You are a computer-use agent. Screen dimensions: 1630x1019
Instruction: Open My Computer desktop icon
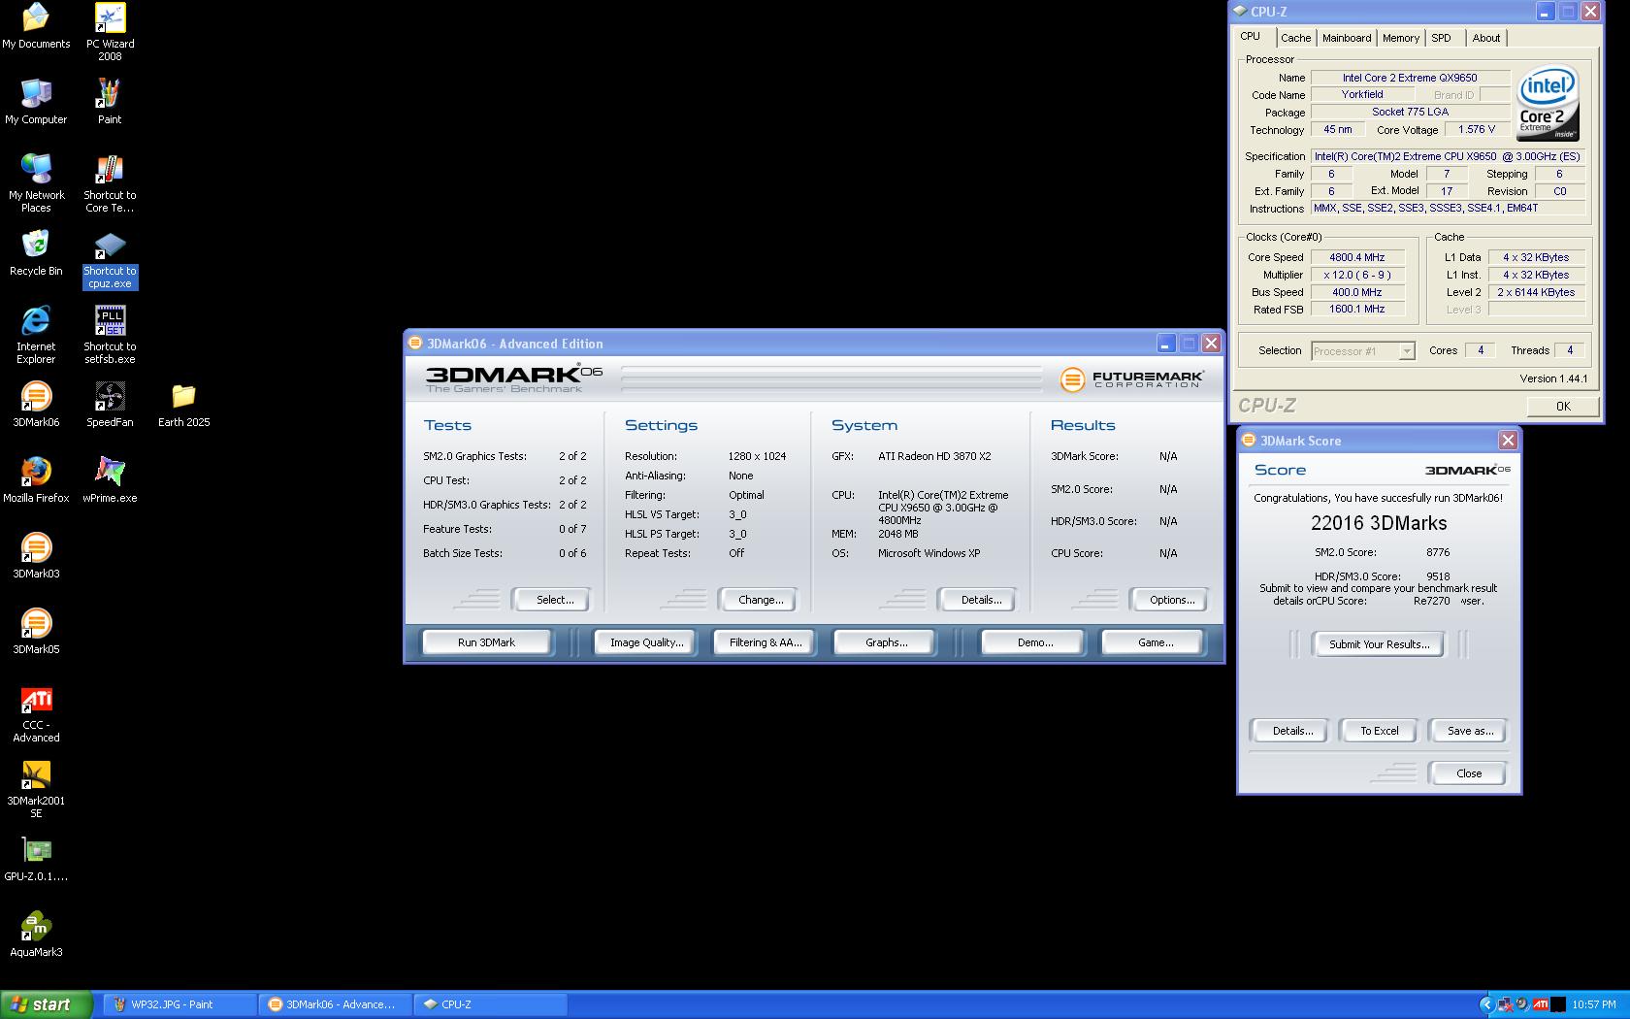pyautogui.click(x=36, y=102)
